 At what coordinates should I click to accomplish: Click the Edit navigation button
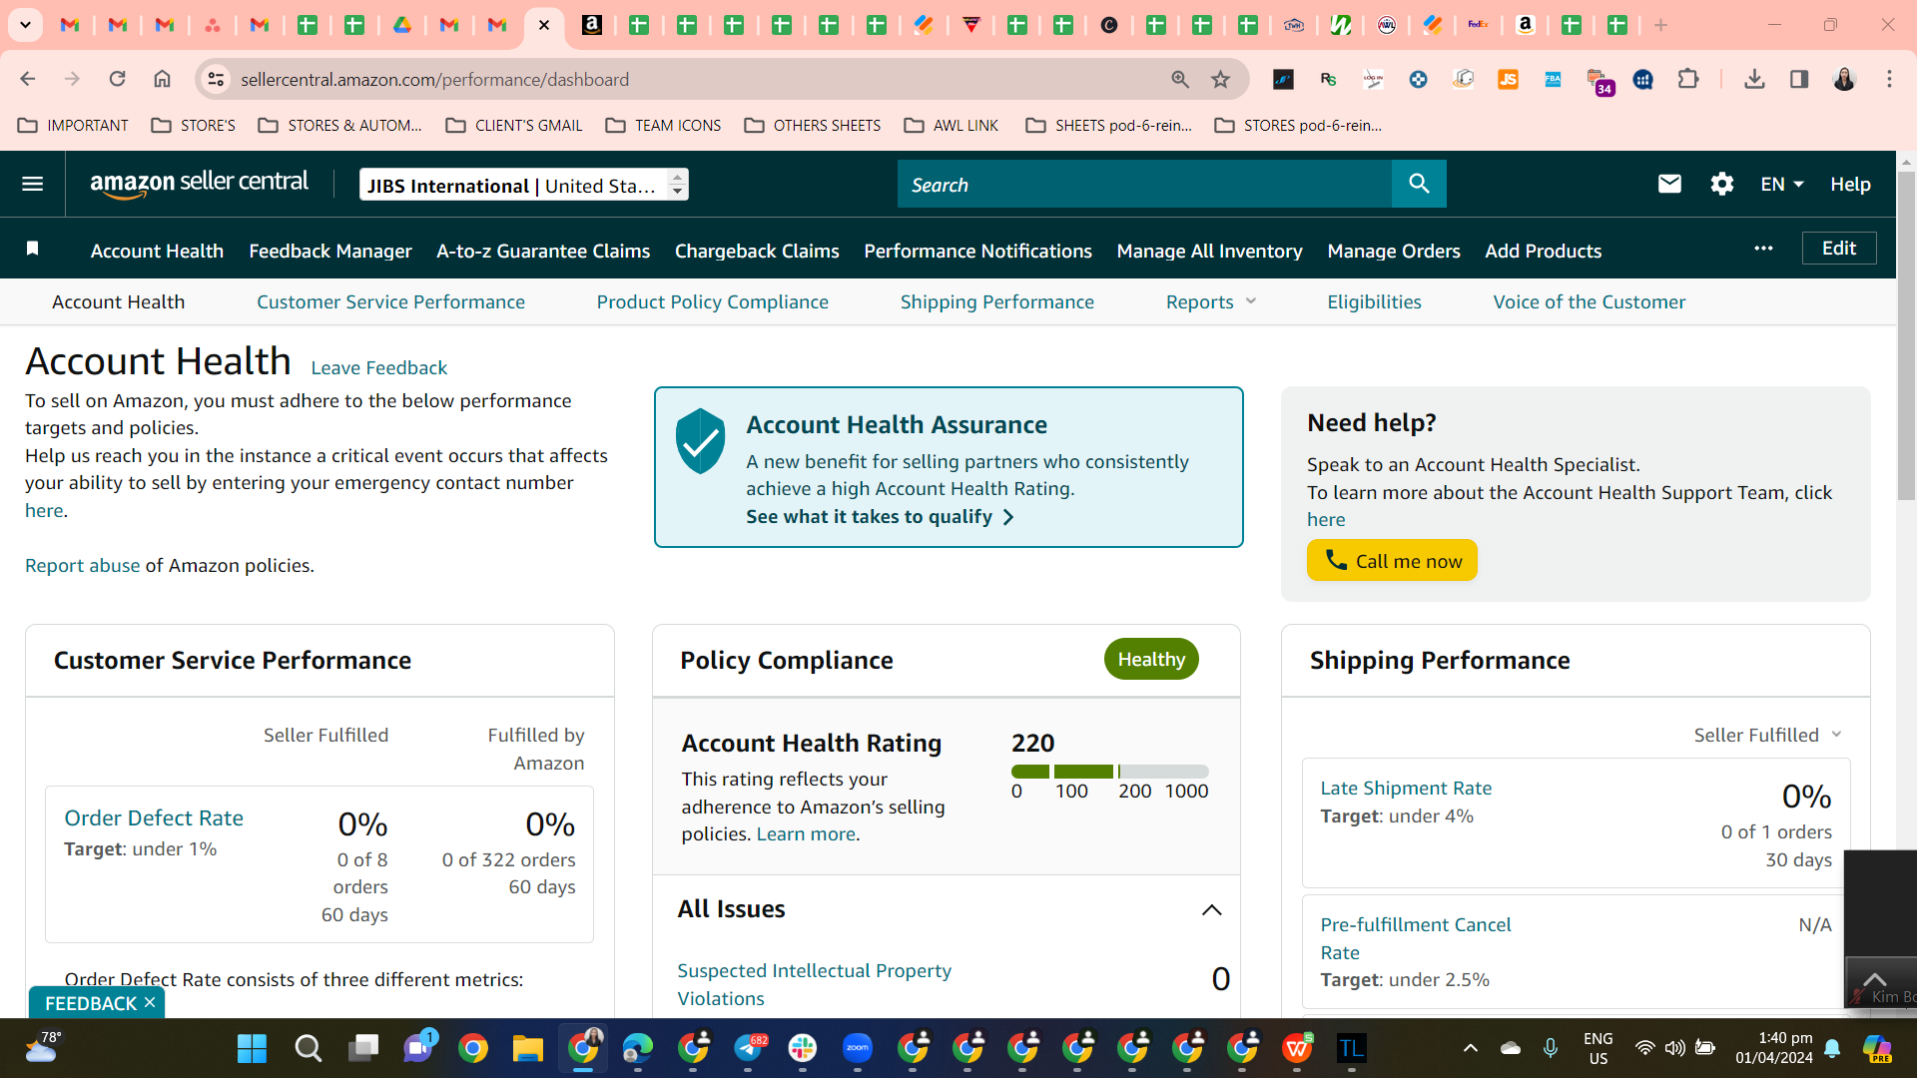tap(1838, 248)
